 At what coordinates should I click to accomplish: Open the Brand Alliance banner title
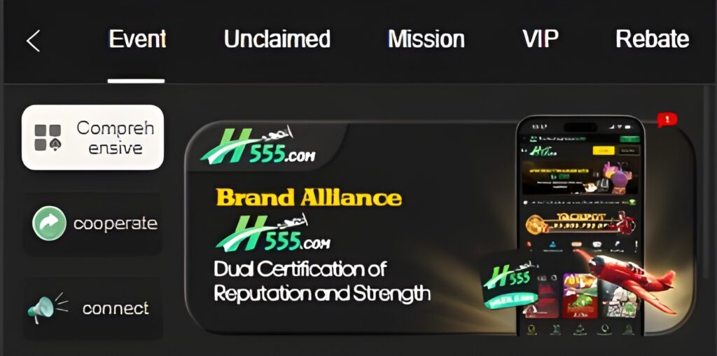tap(309, 198)
